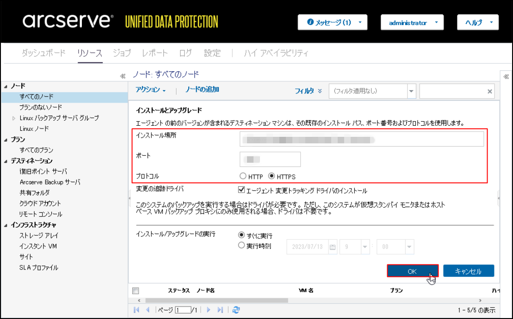This screenshot has width=513, height=319.
Task: Refresh the node list
Action: pos(236,309)
